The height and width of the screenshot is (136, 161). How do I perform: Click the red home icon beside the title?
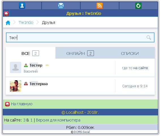(x=6, y=14)
